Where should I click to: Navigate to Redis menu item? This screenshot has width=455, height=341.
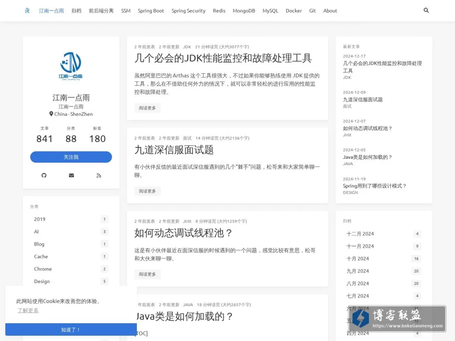coord(219,11)
